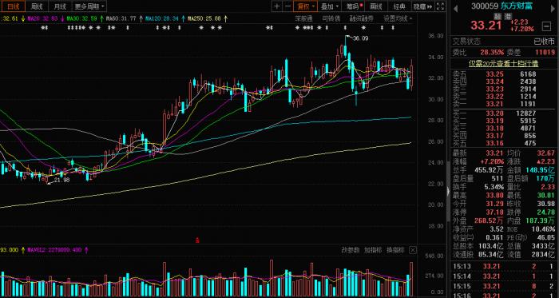This screenshot has height=298, width=559.
Task: Click the 隐藏 hide sidebar arrows
Action: pos(422,6)
